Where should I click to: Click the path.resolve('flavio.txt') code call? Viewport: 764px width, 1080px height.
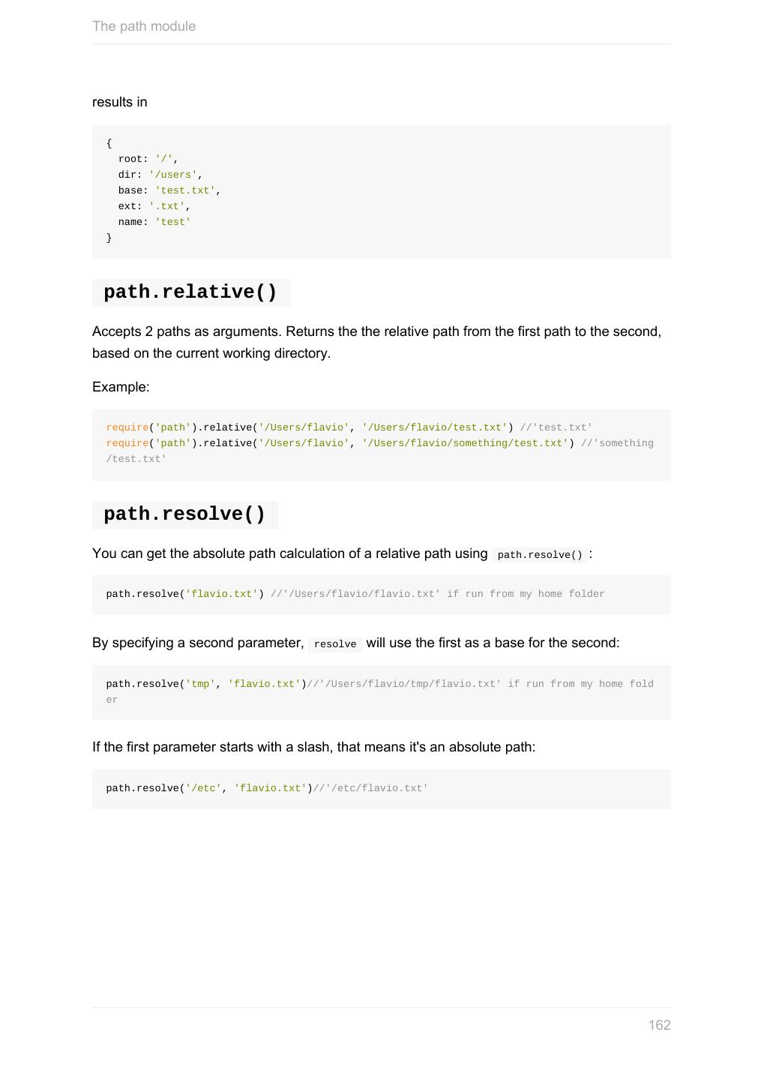(185, 594)
